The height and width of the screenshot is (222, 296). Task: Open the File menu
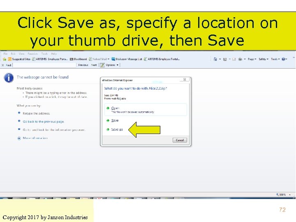(x=5, y=54)
